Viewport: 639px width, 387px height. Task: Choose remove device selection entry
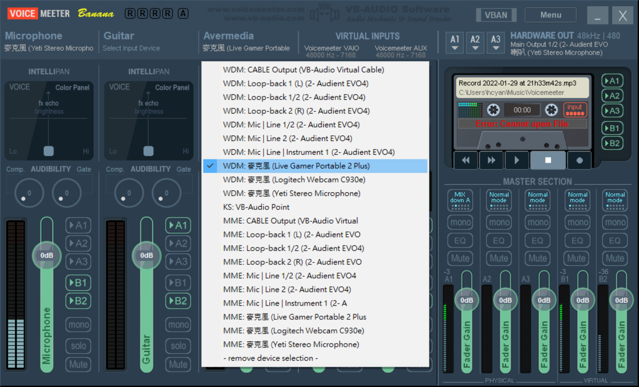click(x=315, y=358)
